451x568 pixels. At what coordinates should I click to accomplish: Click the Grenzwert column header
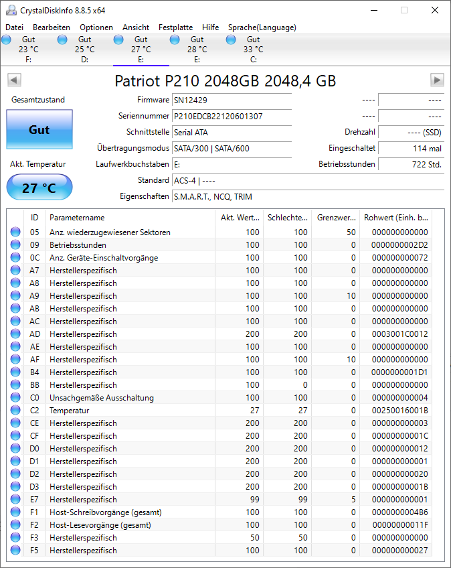point(336,217)
